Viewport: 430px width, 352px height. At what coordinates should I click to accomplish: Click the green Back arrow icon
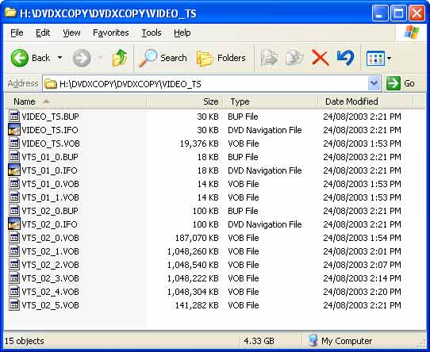(x=20, y=58)
